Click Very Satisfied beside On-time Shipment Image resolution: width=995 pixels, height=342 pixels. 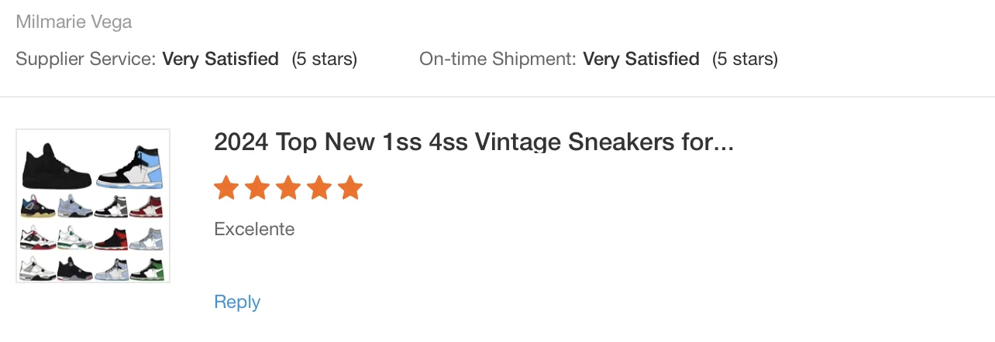[x=641, y=59]
